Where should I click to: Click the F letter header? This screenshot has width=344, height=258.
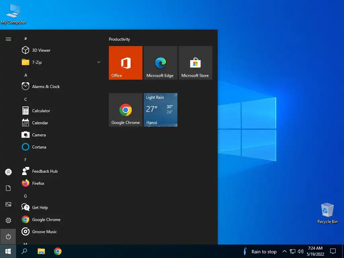pos(26,160)
